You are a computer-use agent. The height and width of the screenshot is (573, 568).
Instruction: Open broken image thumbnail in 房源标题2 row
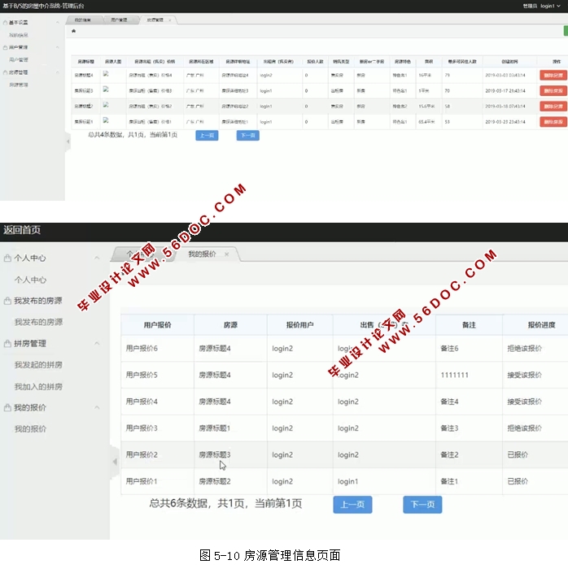(106, 105)
